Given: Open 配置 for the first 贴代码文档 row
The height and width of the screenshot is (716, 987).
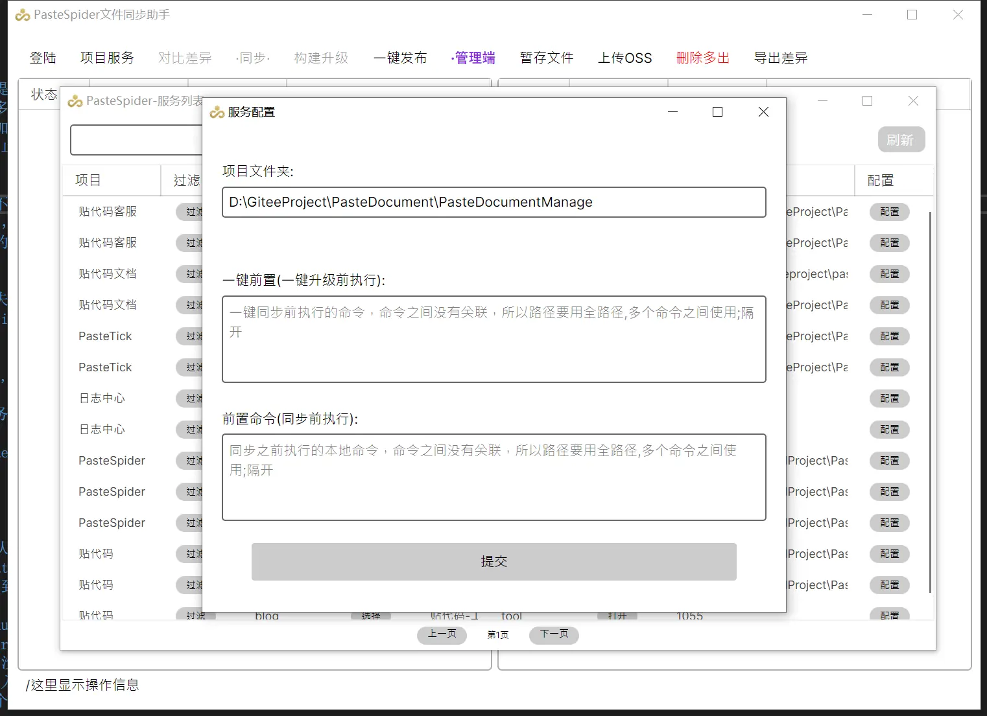Looking at the screenshot, I should 889,274.
